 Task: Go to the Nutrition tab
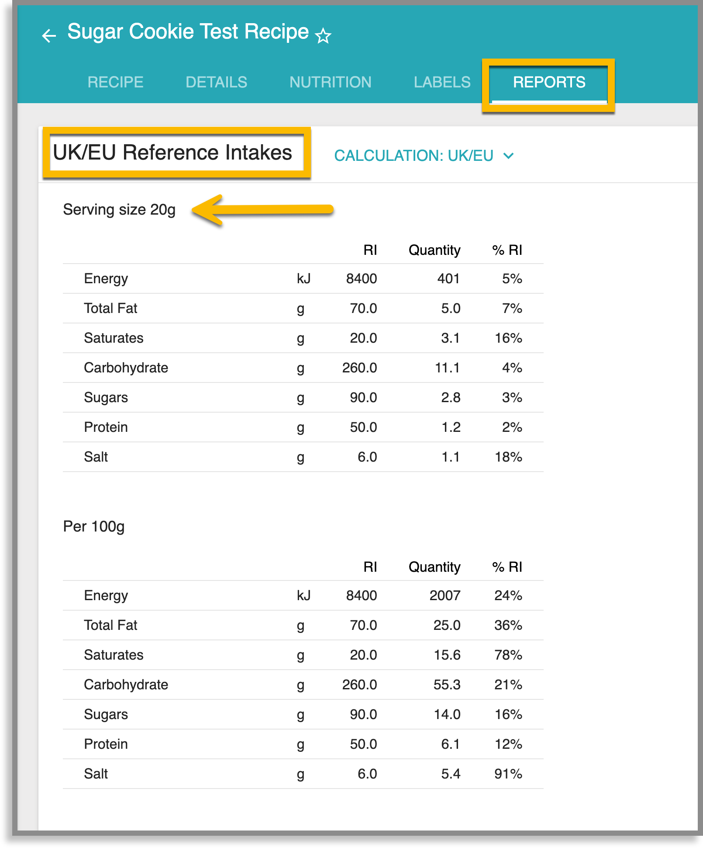[x=330, y=82]
